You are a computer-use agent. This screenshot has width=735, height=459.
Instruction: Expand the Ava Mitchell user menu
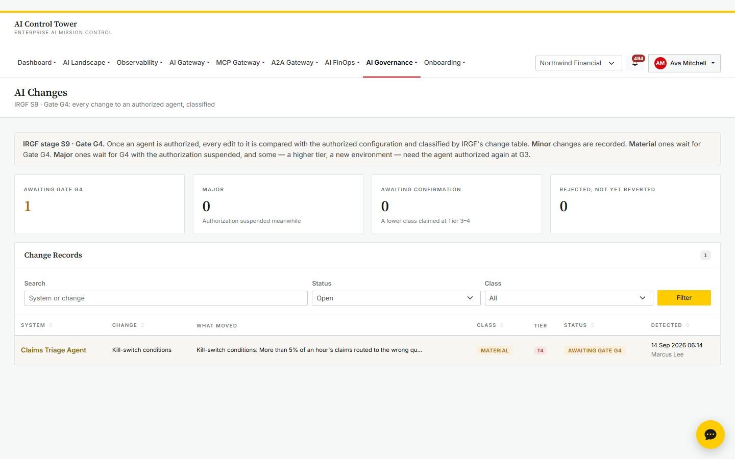coord(684,63)
